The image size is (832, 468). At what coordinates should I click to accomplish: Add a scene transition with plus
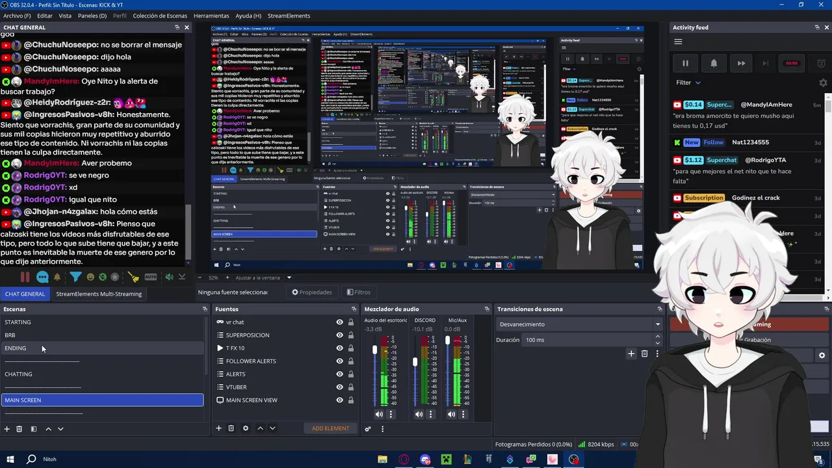pos(630,354)
